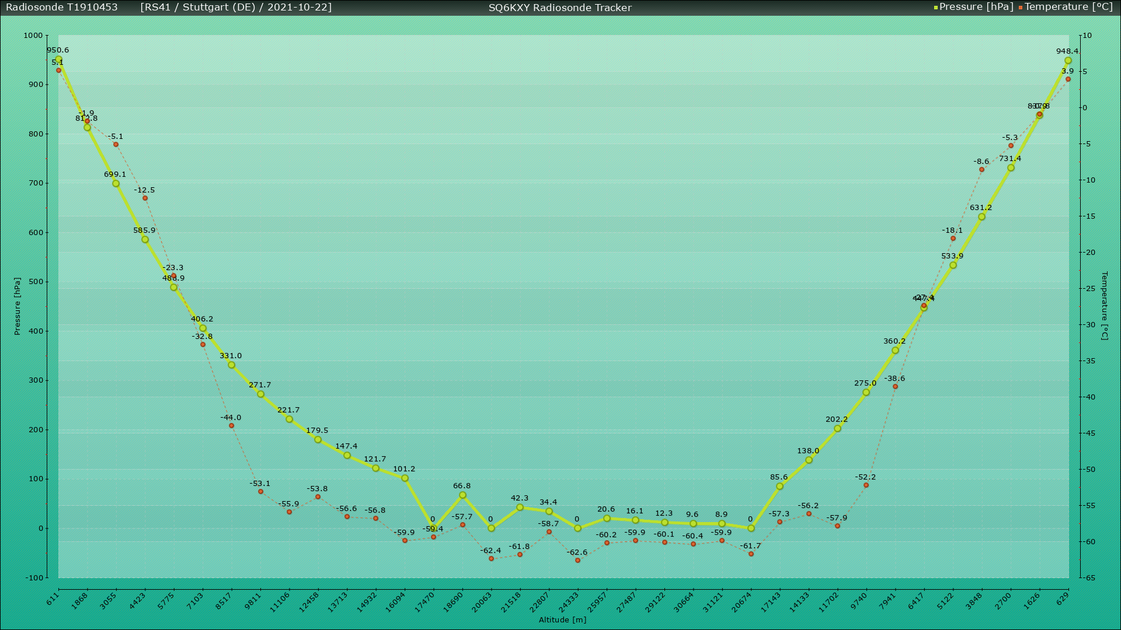Select the -18.1 temperature data point
This screenshot has width=1121, height=630.
click(x=953, y=239)
